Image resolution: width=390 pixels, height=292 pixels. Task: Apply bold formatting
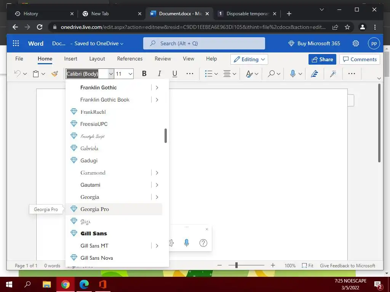click(x=144, y=73)
